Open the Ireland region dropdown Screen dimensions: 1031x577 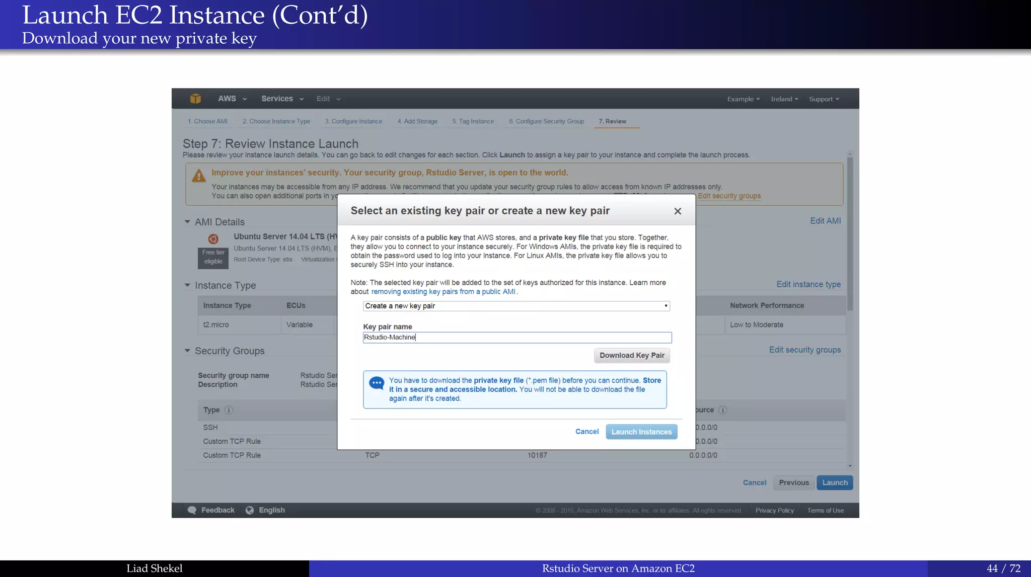pyautogui.click(x=784, y=99)
